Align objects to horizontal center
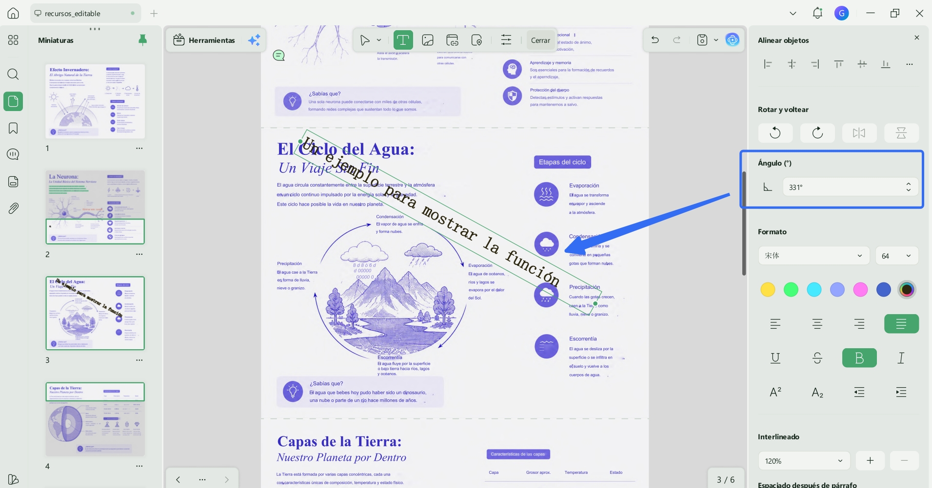The width and height of the screenshot is (932, 488). click(x=792, y=64)
